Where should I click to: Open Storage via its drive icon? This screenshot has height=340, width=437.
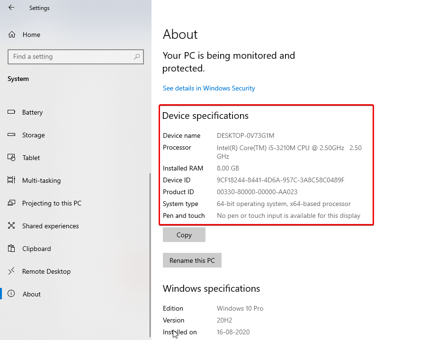pyautogui.click(x=12, y=135)
